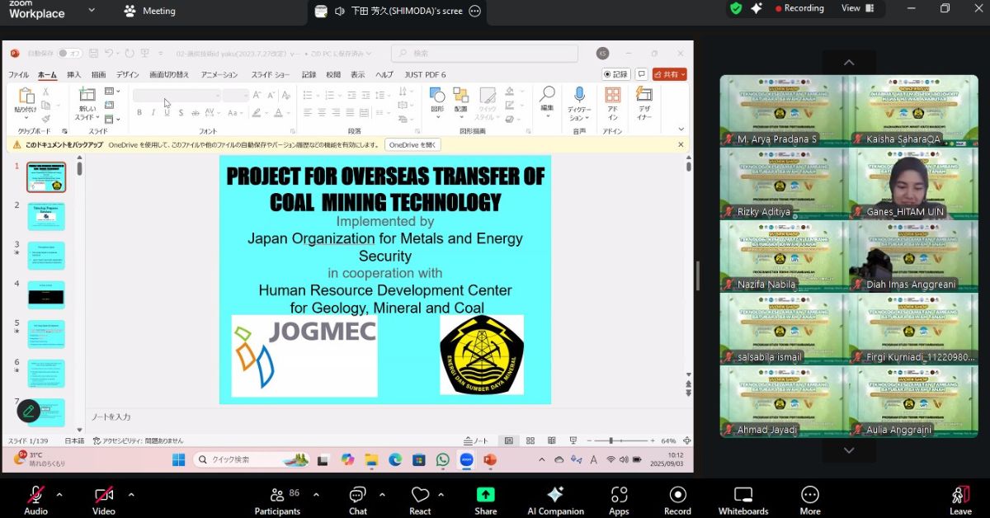Show previous page of gallery participants

[849, 63]
